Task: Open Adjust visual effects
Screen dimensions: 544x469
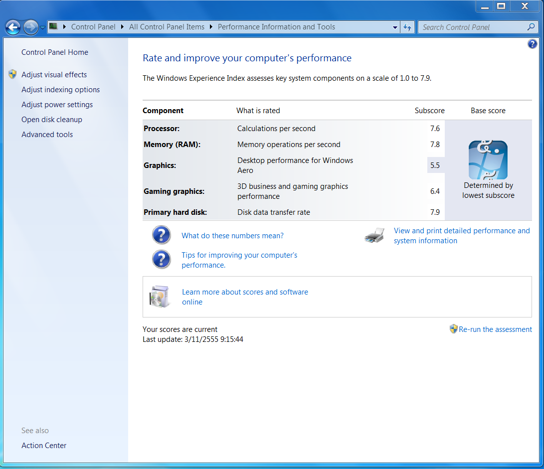Action: (x=54, y=75)
